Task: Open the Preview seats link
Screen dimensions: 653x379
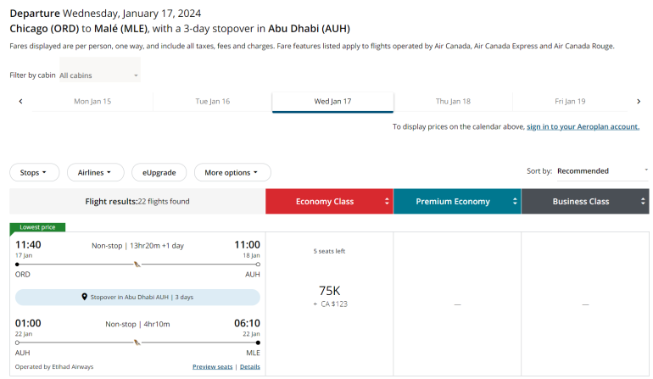Action: [x=212, y=366]
